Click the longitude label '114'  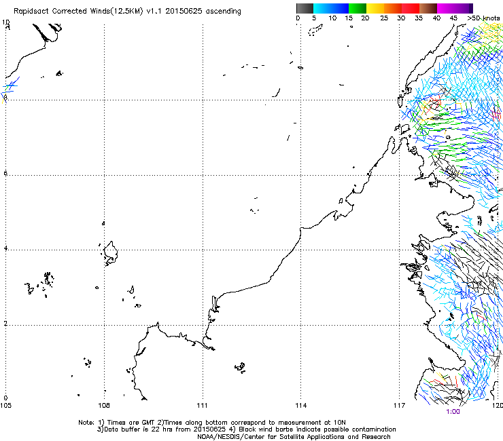301,406
